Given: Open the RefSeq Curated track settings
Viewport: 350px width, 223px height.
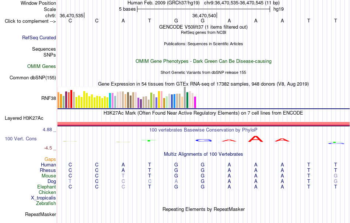Looking at the screenshot, I should point(39,37).
